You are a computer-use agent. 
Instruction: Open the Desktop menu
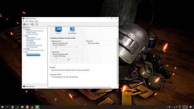pos(31,21)
